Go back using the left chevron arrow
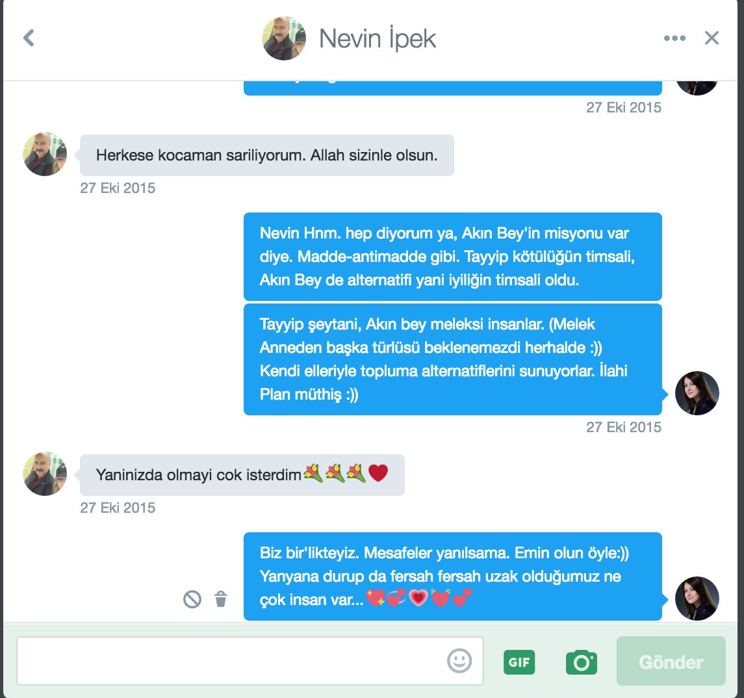The width and height of the screenshot is (744, 698). click(29, 38)
